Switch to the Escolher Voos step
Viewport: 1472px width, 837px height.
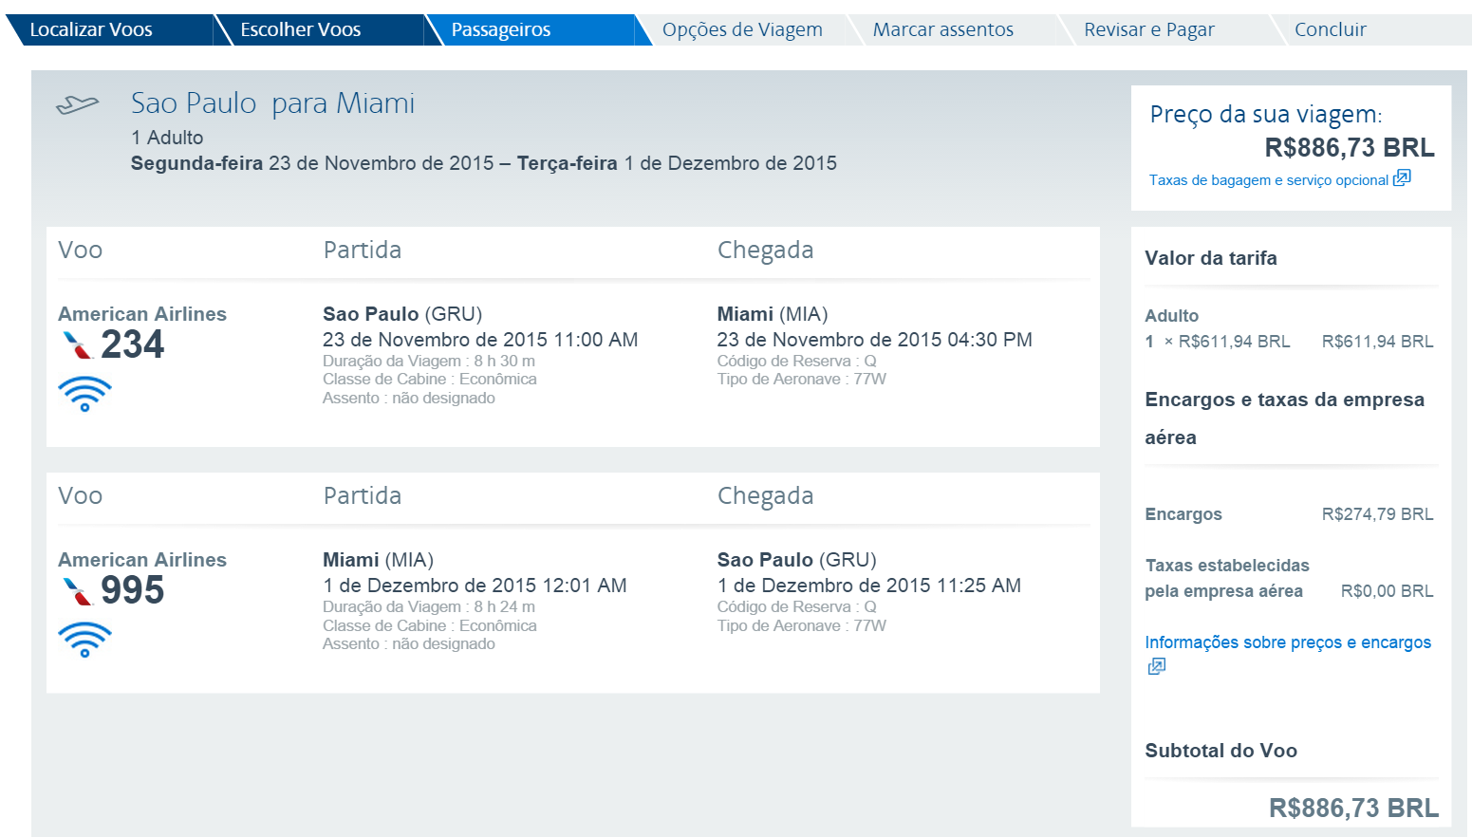point(300,29)
